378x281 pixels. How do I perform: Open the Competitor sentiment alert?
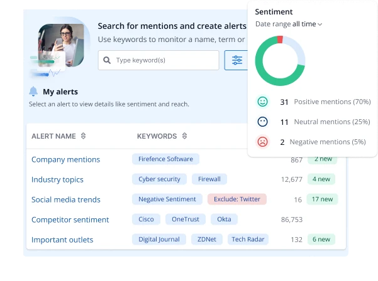point(70,220)
